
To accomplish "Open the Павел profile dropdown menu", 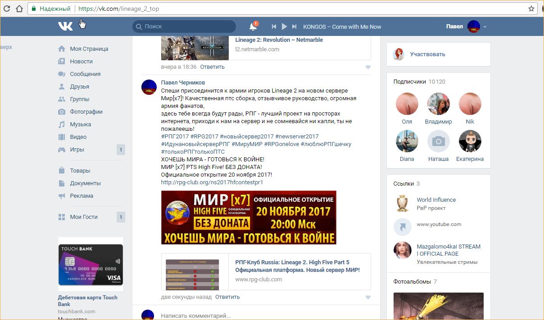I will pyautogui.click(x=467, y=27).
